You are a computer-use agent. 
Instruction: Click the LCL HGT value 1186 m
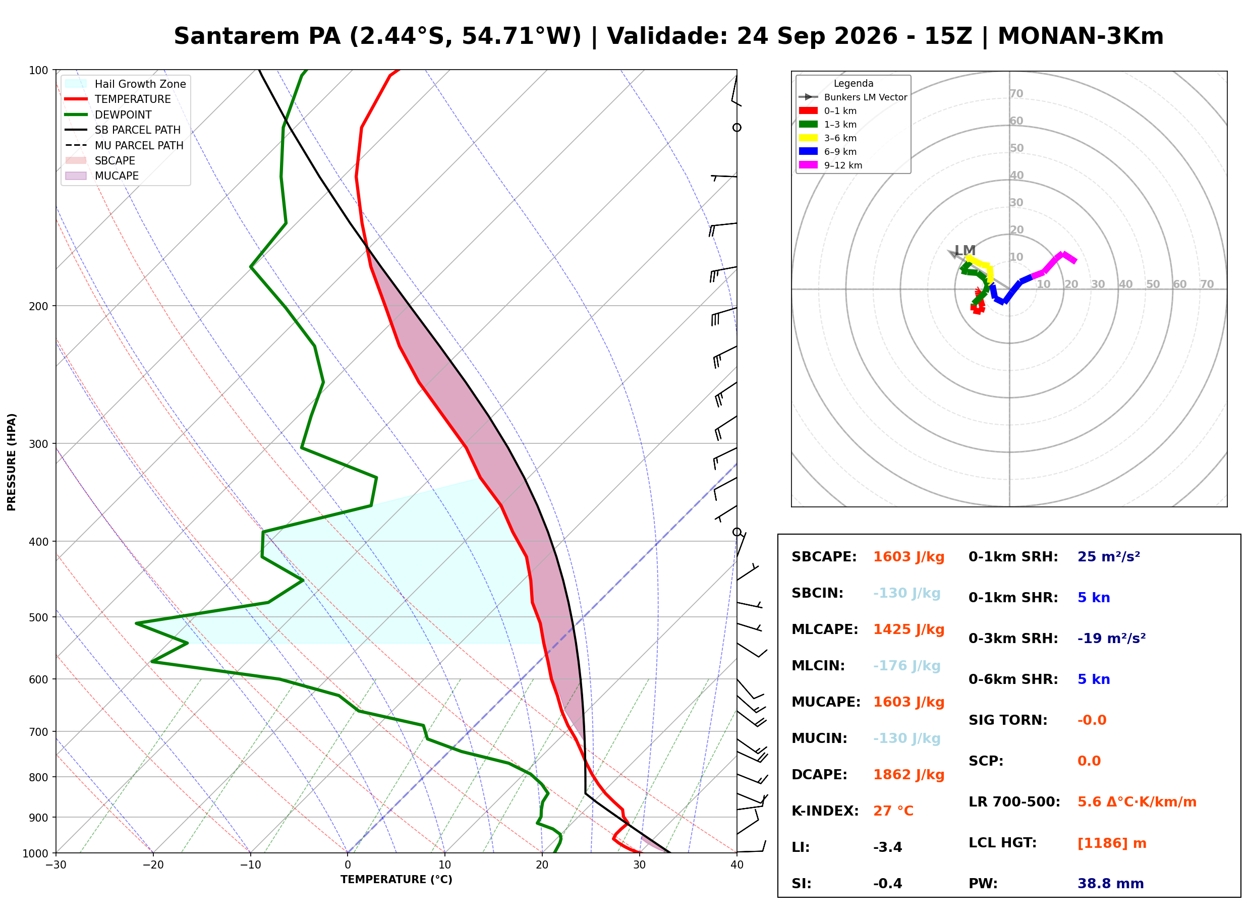click(x=1112, y=843)
